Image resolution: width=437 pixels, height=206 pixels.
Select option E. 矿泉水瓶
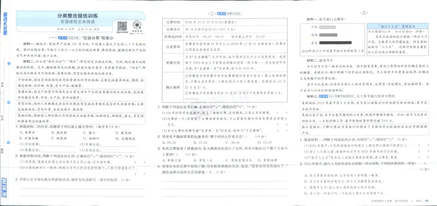click(x=29, y=138)
